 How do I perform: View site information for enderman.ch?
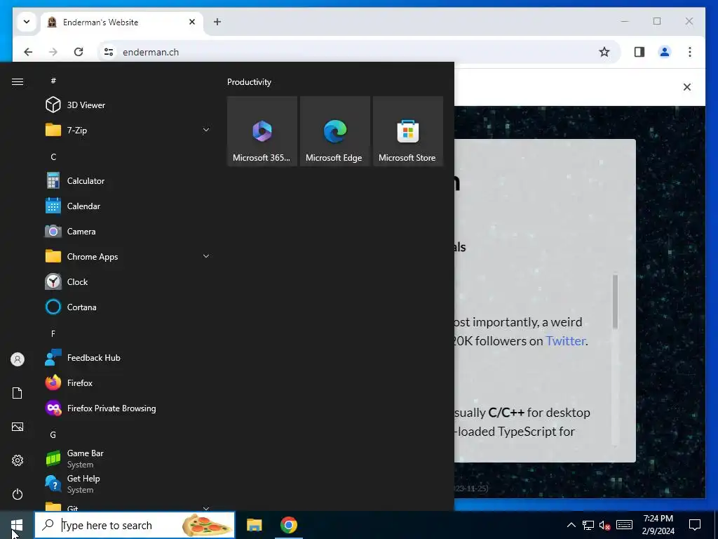click(x=109, y=52)
